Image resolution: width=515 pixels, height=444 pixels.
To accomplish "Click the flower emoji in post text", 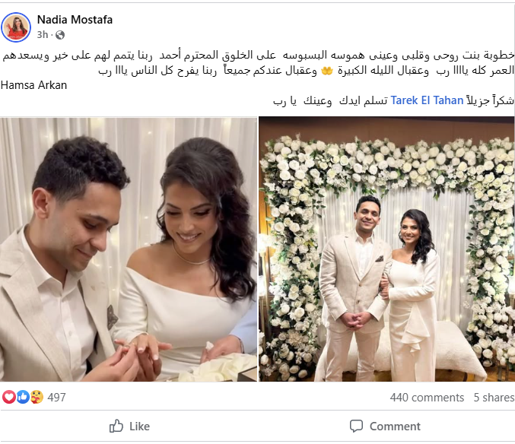I will tap(327, 71).
